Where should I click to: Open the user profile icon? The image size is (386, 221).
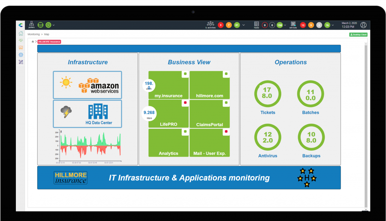(363, 25)
